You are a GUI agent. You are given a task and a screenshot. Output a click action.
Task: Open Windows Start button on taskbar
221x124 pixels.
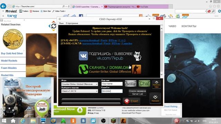point(4,121)
